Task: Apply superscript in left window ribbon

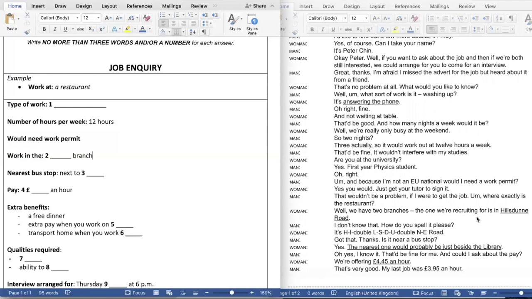Action: click(x=102, y=29)
